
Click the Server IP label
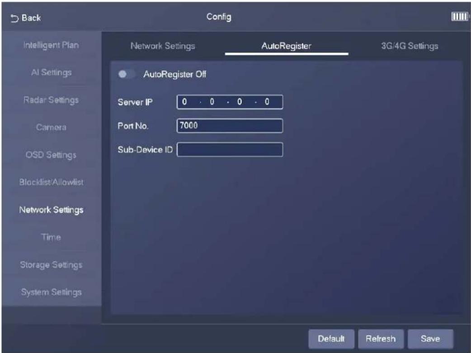pyautogui.click(x=135, y=102)
